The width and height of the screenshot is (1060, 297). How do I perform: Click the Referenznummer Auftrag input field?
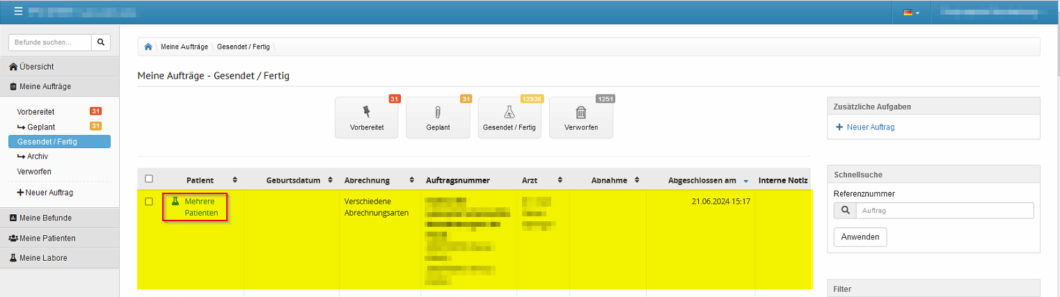tap(944, 210)
